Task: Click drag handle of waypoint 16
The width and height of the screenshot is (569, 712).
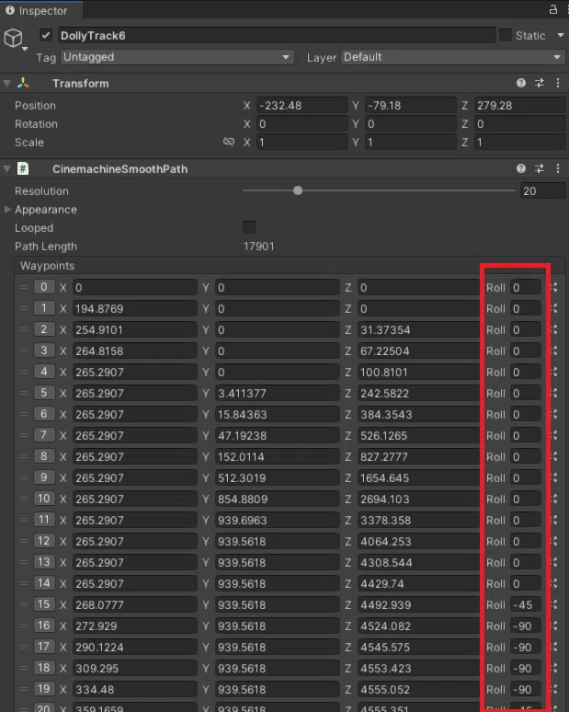Action: 24,626
